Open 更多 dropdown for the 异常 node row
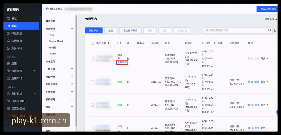Viewport: 281px width, 135px height. [x=264, y=128]
